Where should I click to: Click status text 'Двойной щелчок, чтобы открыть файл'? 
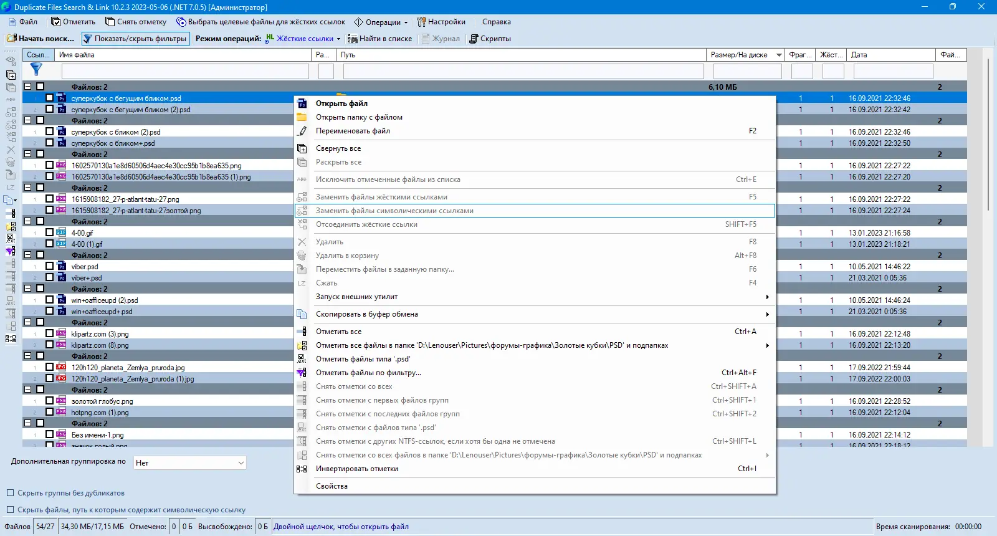[341, 527]
